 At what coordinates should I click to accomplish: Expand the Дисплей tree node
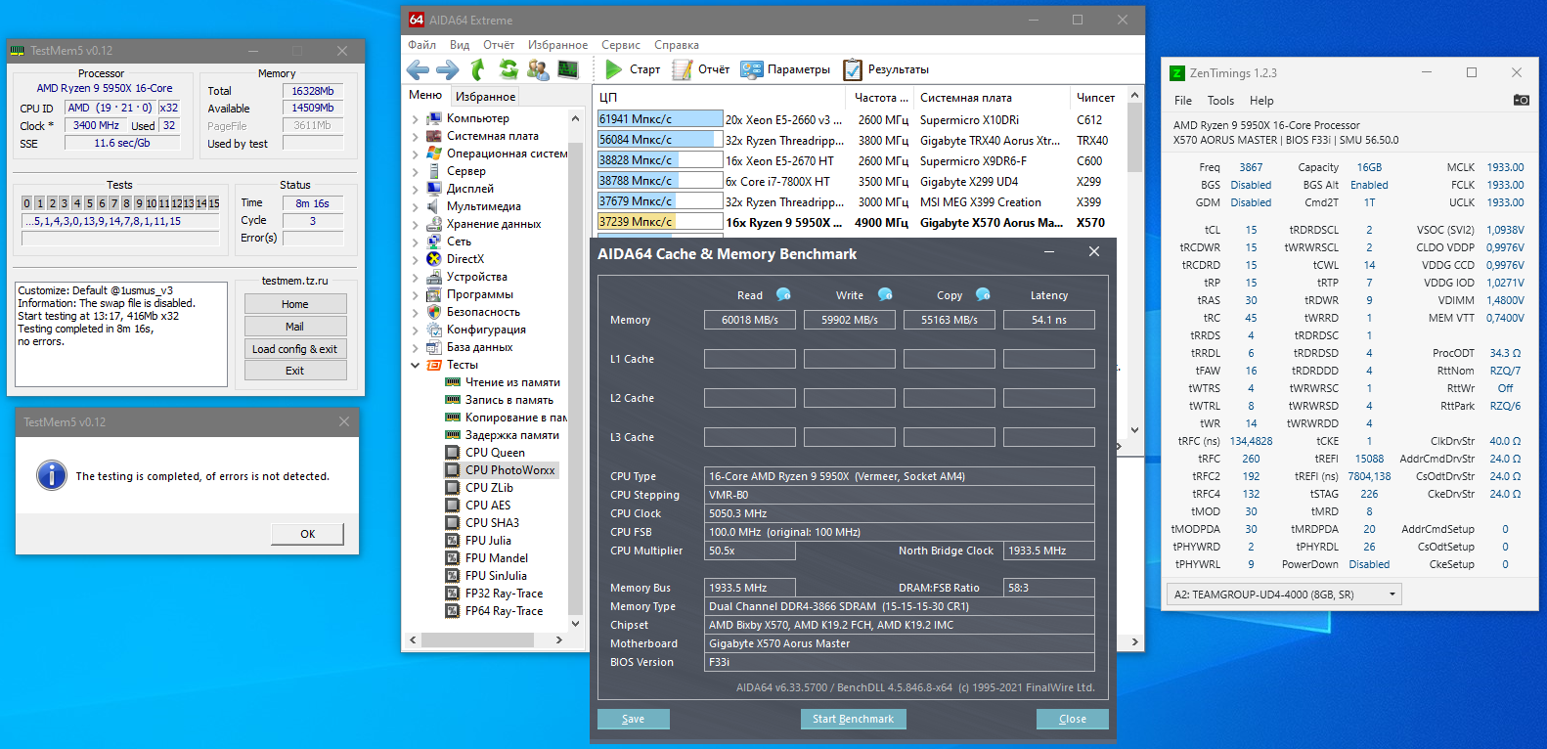[x=415, y=190]
